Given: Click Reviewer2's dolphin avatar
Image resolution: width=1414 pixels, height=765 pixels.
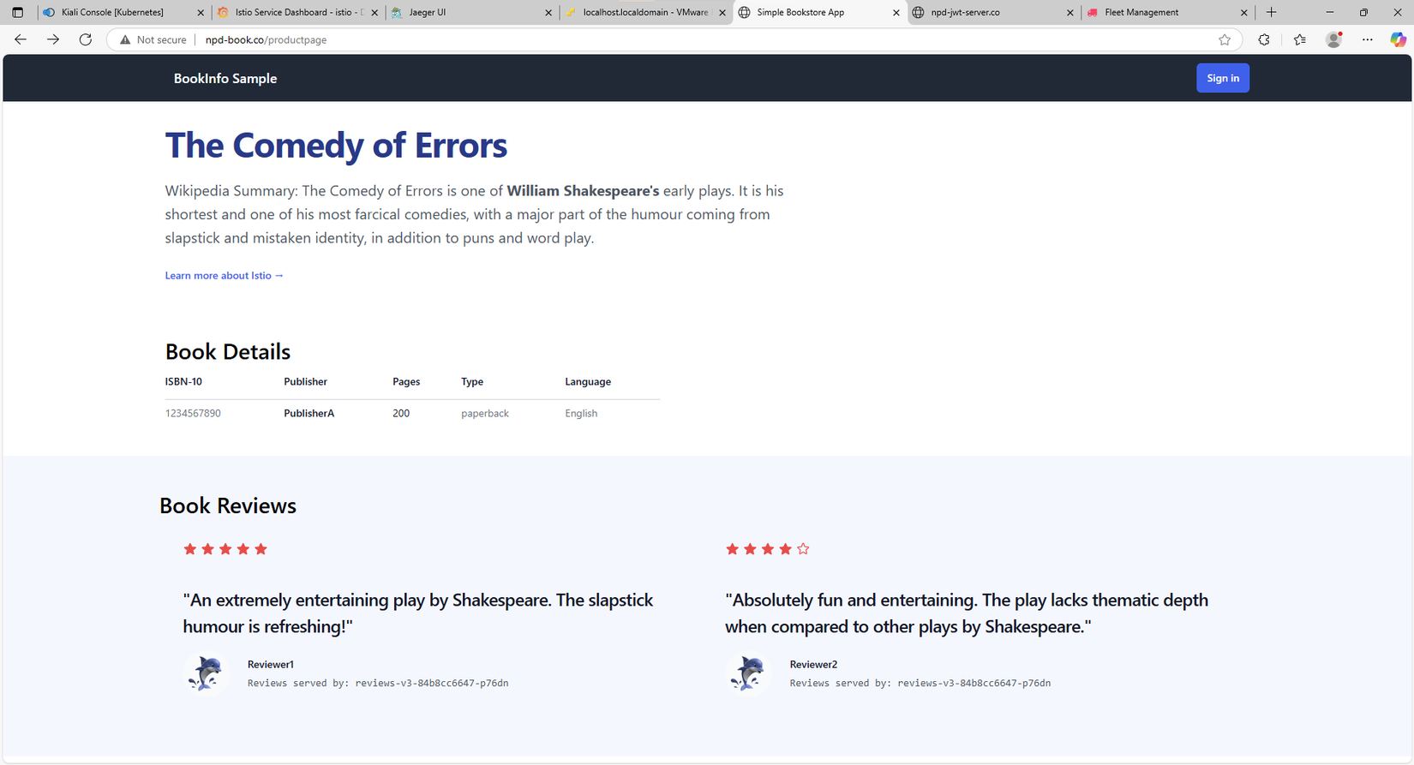Looking at the screenshot, I should [x=748, y=673].
